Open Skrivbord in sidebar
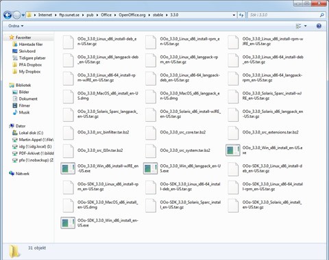The image size is (329, 260). [x=27, y=51]
